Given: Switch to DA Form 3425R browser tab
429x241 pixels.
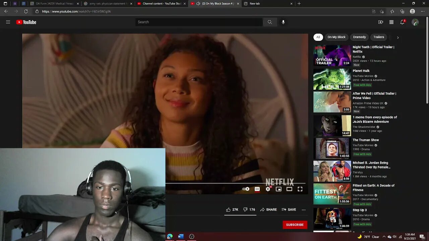Looking at the screenshot, I should [x=54, y=4].
